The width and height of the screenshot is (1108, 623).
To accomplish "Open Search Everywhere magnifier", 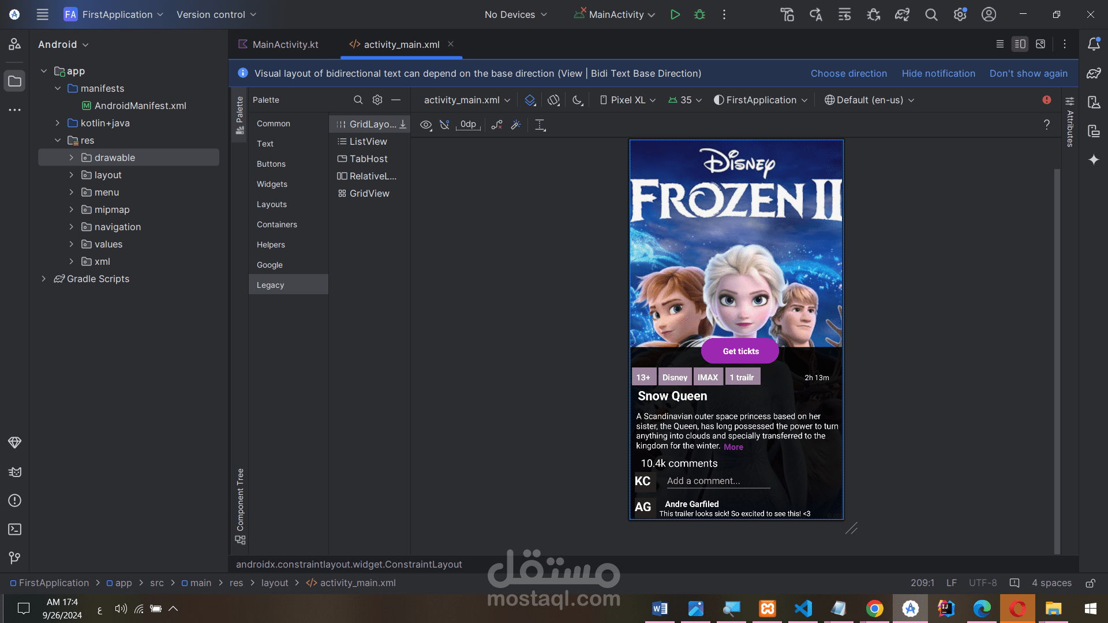I will coord(931,14).
